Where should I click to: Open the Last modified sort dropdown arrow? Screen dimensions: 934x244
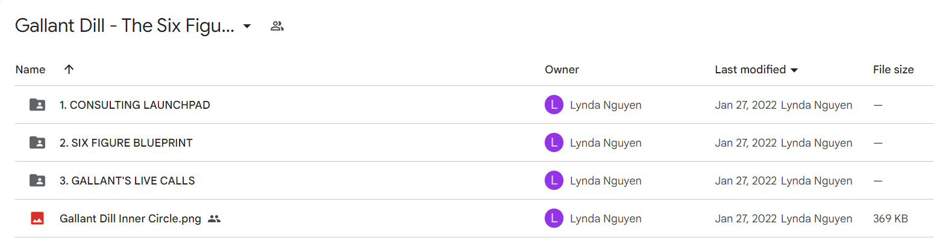click(794, 70)
